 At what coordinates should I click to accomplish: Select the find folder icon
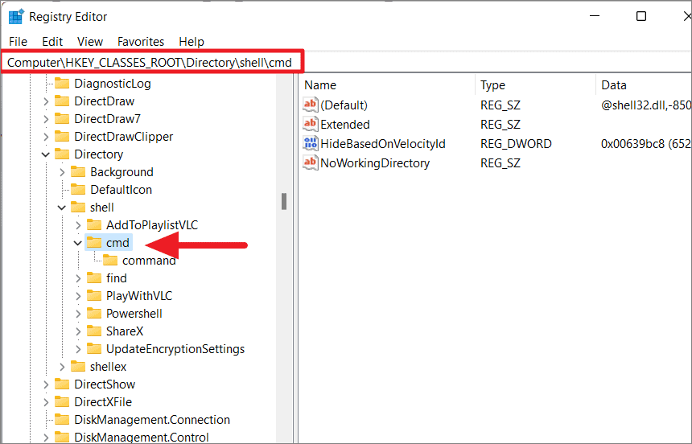click(94, 277)
